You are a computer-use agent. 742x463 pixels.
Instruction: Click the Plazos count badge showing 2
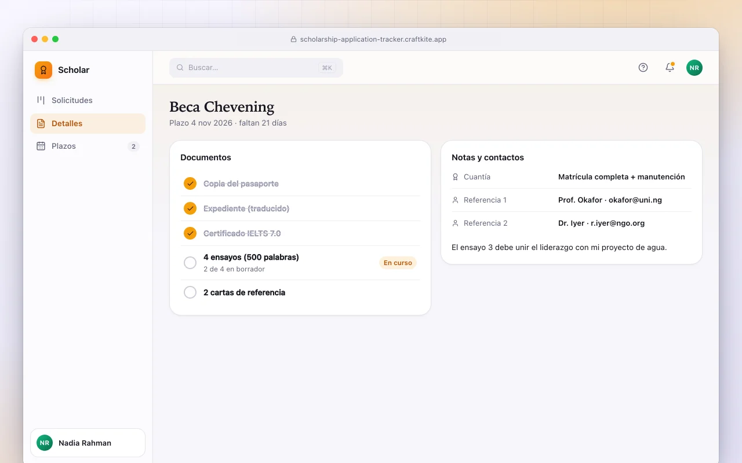[133, 146]
